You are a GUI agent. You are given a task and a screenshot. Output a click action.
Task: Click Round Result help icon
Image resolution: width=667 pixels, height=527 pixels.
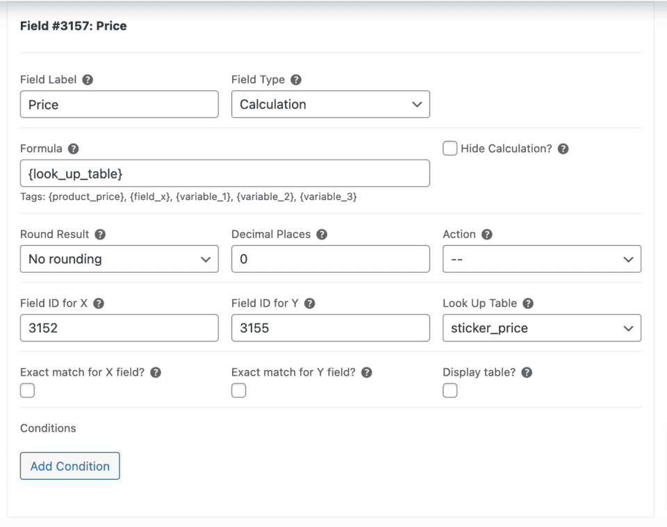pyautogui.click(x=100, y=235)
